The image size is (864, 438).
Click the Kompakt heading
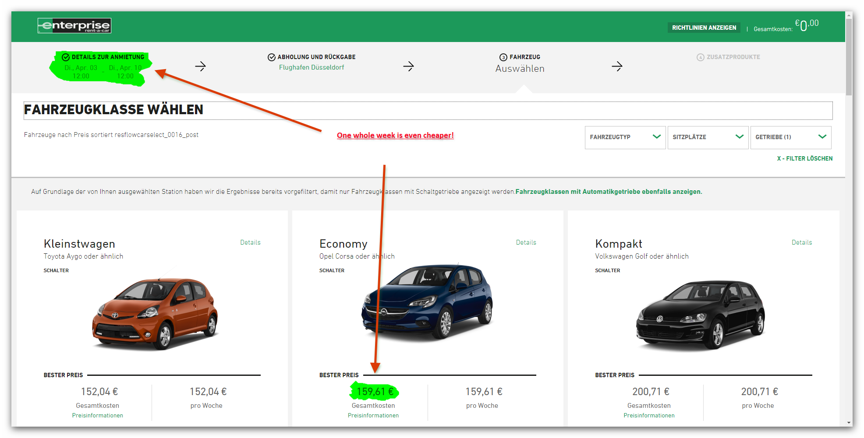pyautogui.click(x=618, y=244)
